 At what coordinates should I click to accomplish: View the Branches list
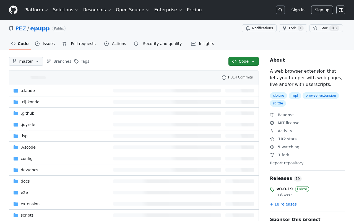(59, 61)
